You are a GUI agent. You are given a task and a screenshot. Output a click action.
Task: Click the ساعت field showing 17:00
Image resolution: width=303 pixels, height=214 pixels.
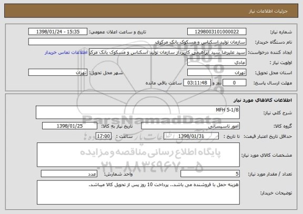104,136
